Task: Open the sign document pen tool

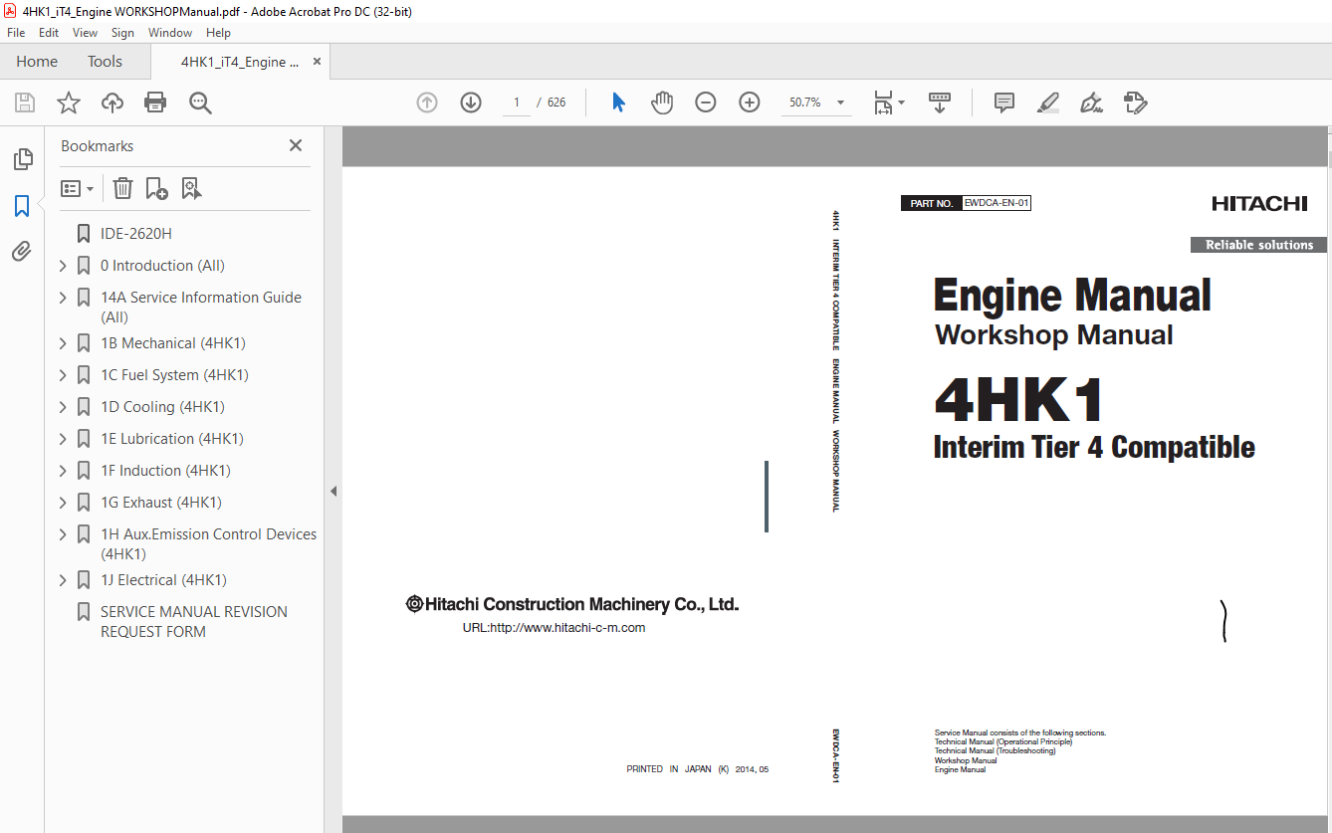Action: [1091, 103]
